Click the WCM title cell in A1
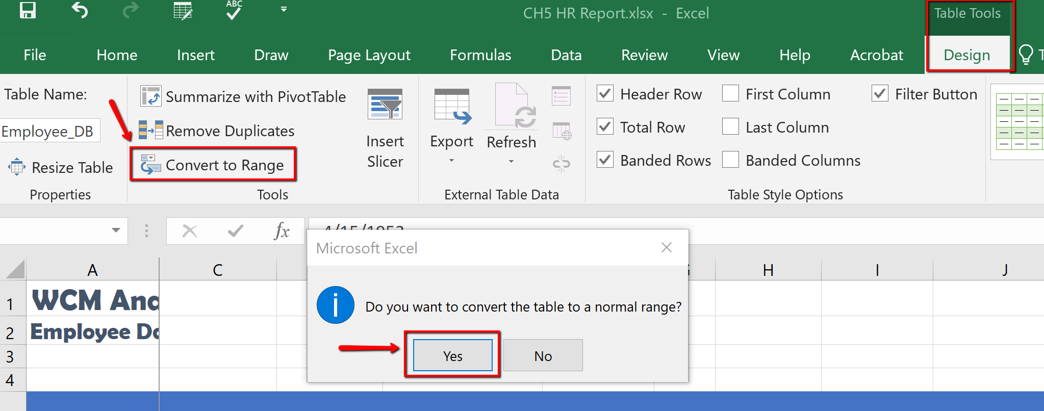The image size is (1044, 411). [x=93, y=299]
